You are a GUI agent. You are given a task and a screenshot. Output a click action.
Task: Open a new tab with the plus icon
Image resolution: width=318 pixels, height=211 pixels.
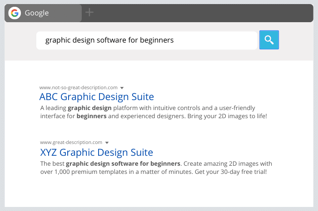[89, 13]
